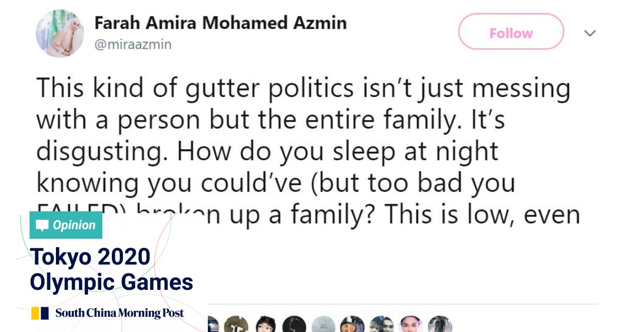
Task: Click the yellow square in the SCMP logo
Action: click(34, 312)
